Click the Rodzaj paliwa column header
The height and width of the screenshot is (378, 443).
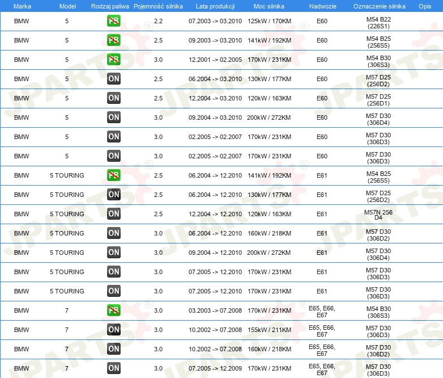(110, 6)
